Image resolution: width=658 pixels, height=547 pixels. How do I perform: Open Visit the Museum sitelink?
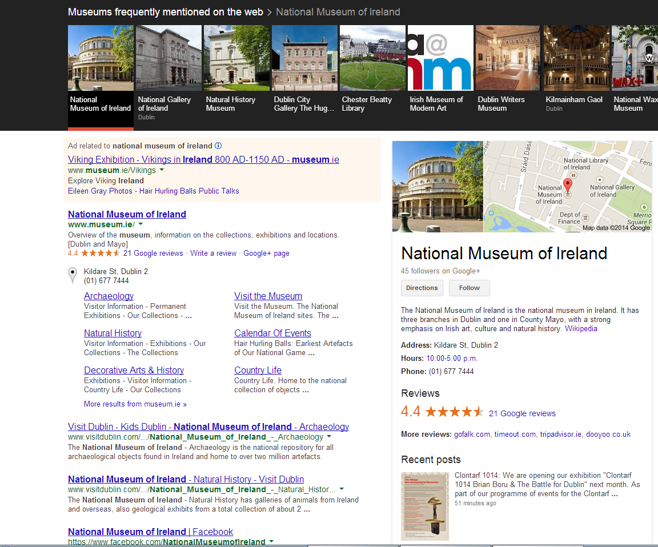tap(268, 296)
